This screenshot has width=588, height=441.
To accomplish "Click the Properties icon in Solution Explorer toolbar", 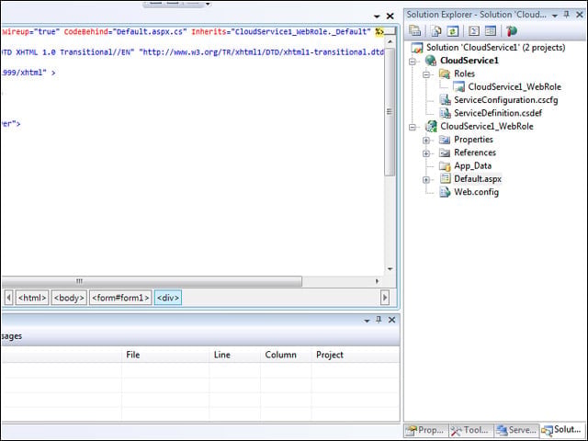I will [x=415, y=30].
